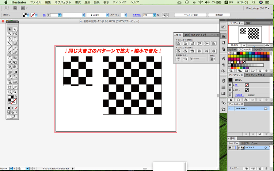The height and width of the screenshot is (171, 274).
Task: Pick the Direct Selection tool
Action: point(15,29)
